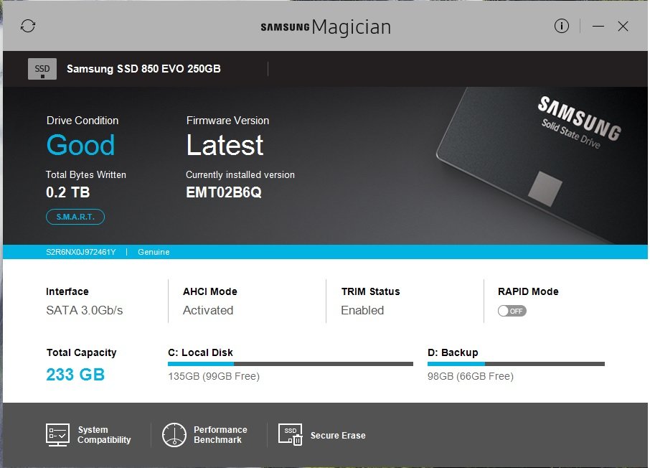Open the information icon in the title bar
Viewport: 650px width, 468px height.
point(561,26)
